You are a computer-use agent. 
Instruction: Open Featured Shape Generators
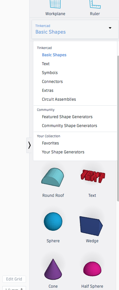pos(67,117)
